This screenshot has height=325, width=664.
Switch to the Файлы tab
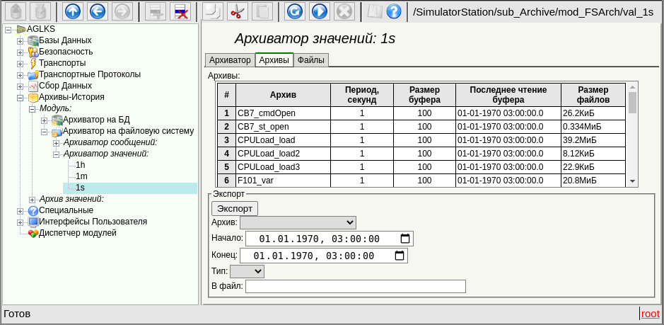[310, 60]
